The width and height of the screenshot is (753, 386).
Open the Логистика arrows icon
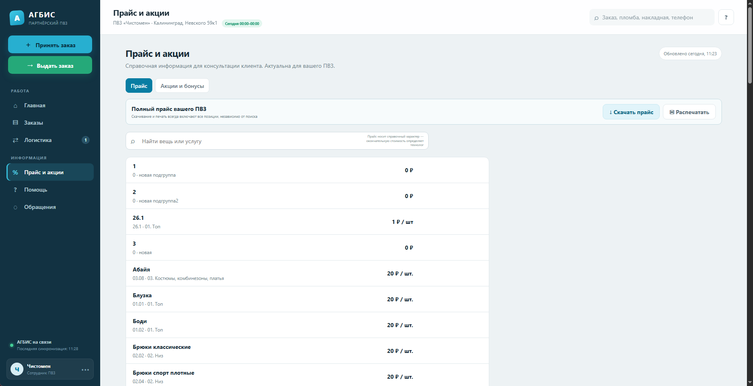15,140
